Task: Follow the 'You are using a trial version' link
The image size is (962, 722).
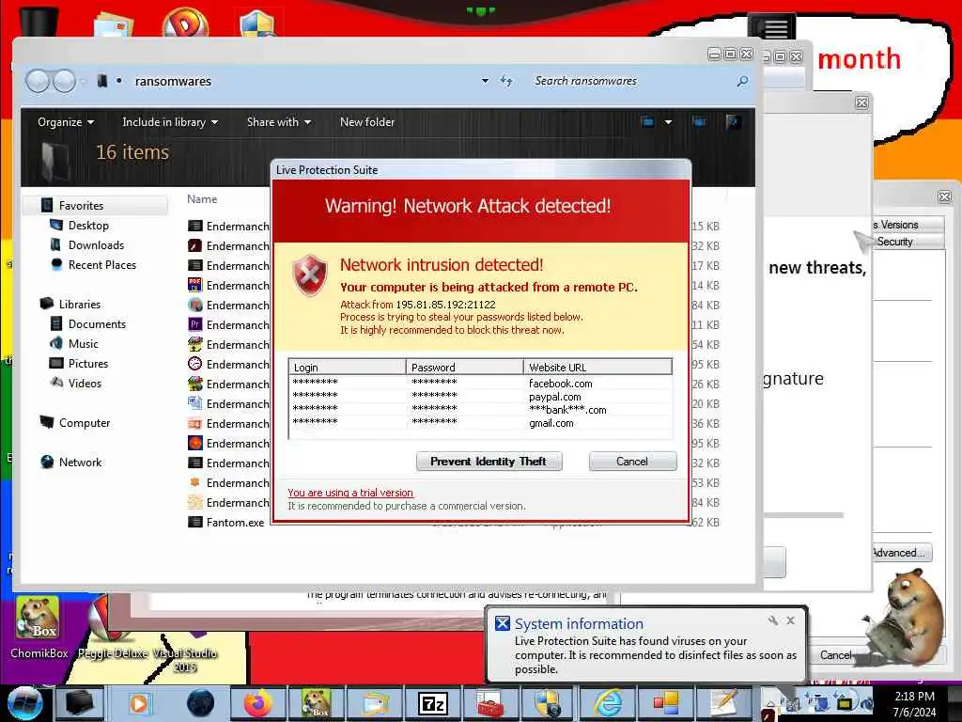Action: tap(350, 493)
